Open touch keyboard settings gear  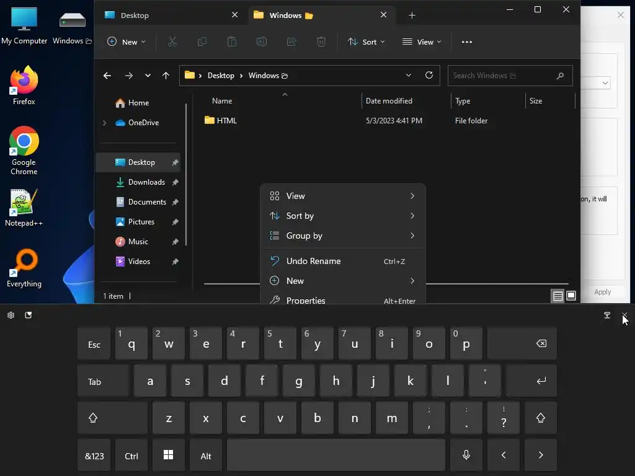[x=11, y=315]
